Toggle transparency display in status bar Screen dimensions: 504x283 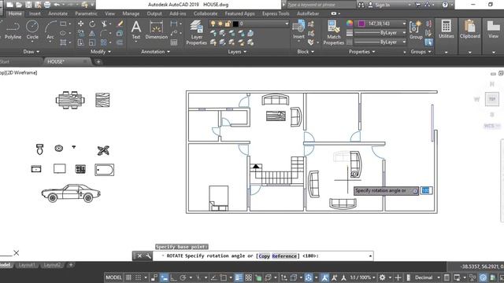point(249,277)
